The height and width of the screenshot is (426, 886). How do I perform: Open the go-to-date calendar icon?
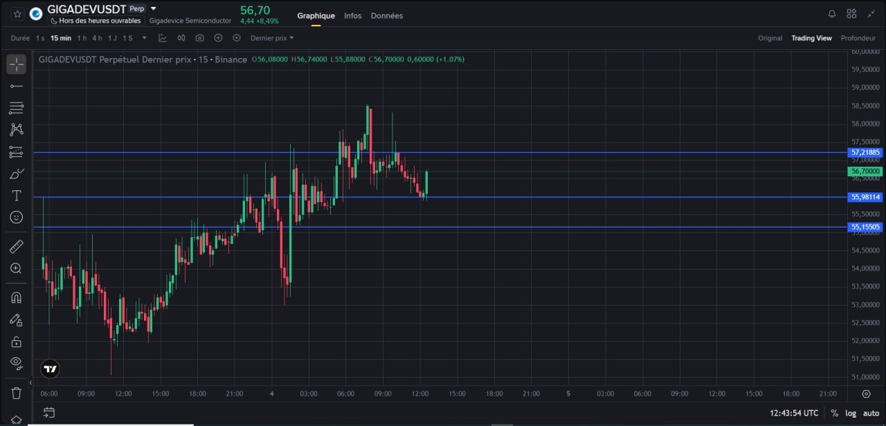pyautogui.click(x=49, y=413)
